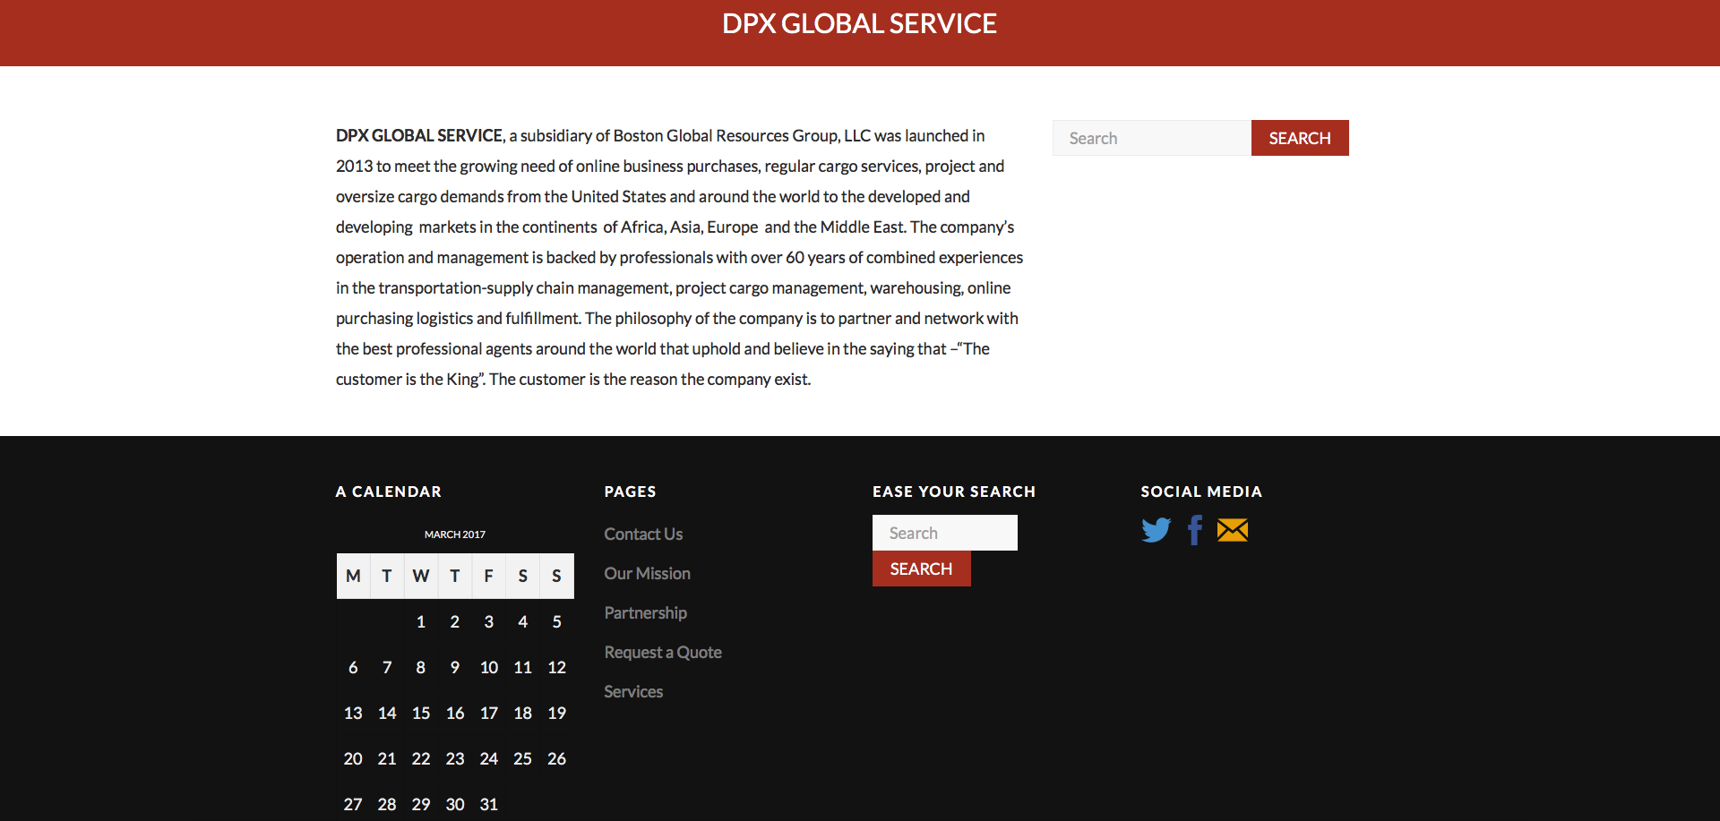Click the top sidebar Search input field
The image size is (1720, 821).
pos(1151,138)
